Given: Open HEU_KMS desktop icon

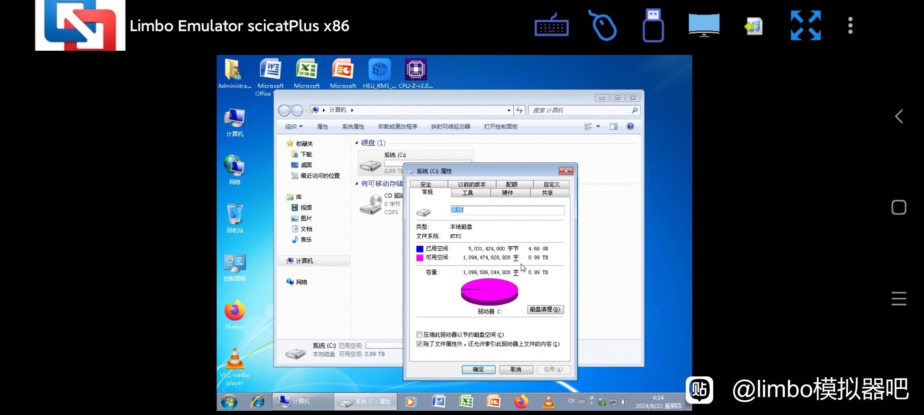Looking at the screenshot, I should click(379, 74).
